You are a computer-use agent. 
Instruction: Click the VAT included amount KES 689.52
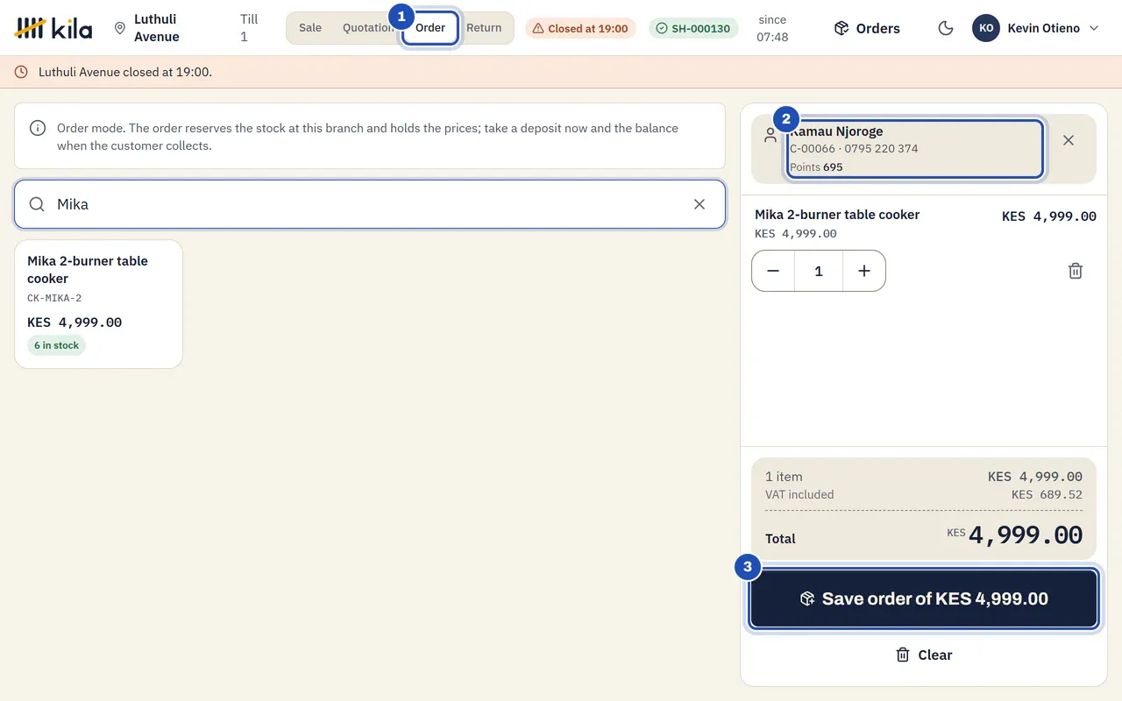click(x=1047, y=494)
